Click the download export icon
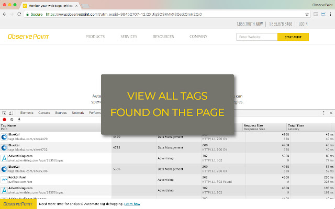 19,120
